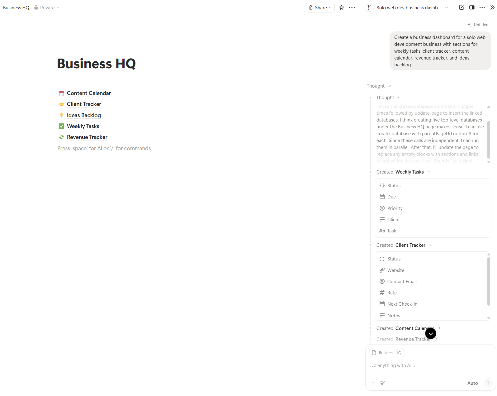This screenshot has width=497, height=396.
Task: Click the Business HQ breadcrumb
Action: pyautogui.click(x=16, y=7)
